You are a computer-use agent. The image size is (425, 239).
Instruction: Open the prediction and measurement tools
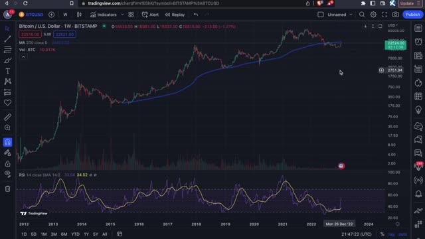pyautogui.click(x=7, y=92)
